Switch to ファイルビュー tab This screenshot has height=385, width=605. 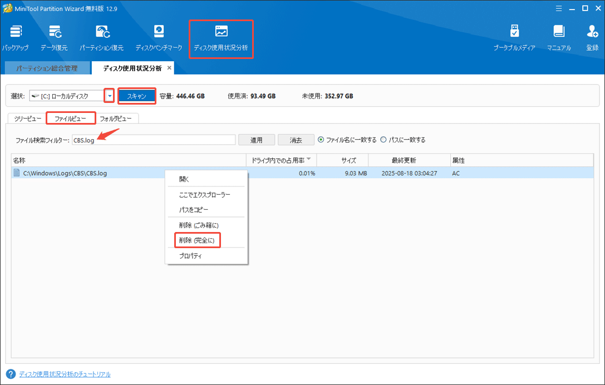click(x=70, y=119)
